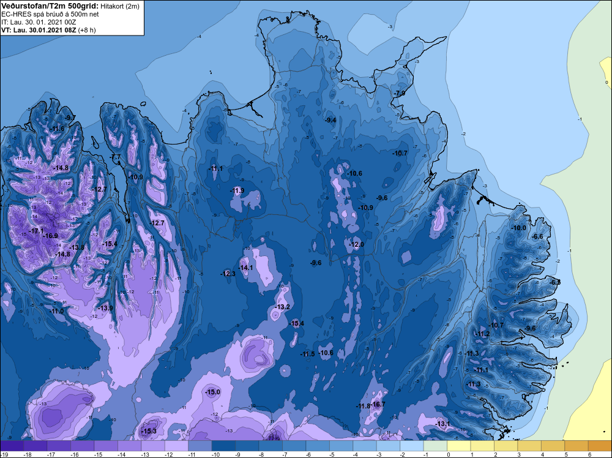Click the -13.2 temperature reading

283,307
